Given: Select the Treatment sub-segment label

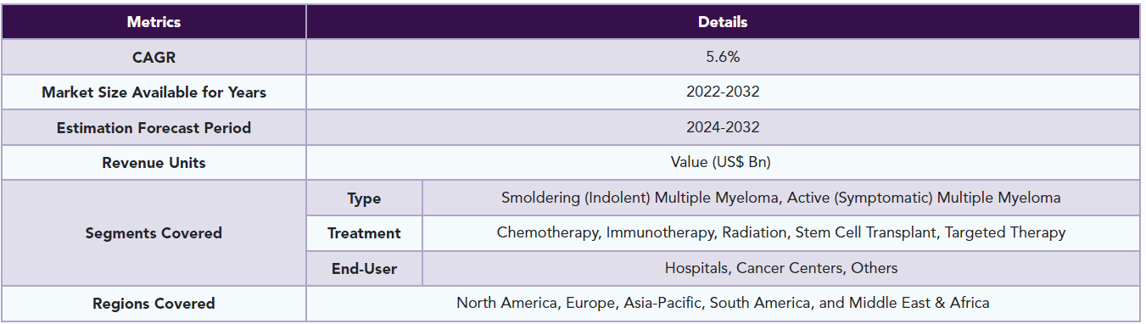Looking at the screenshot, I should pyautogui.click(x=364, y=233).
